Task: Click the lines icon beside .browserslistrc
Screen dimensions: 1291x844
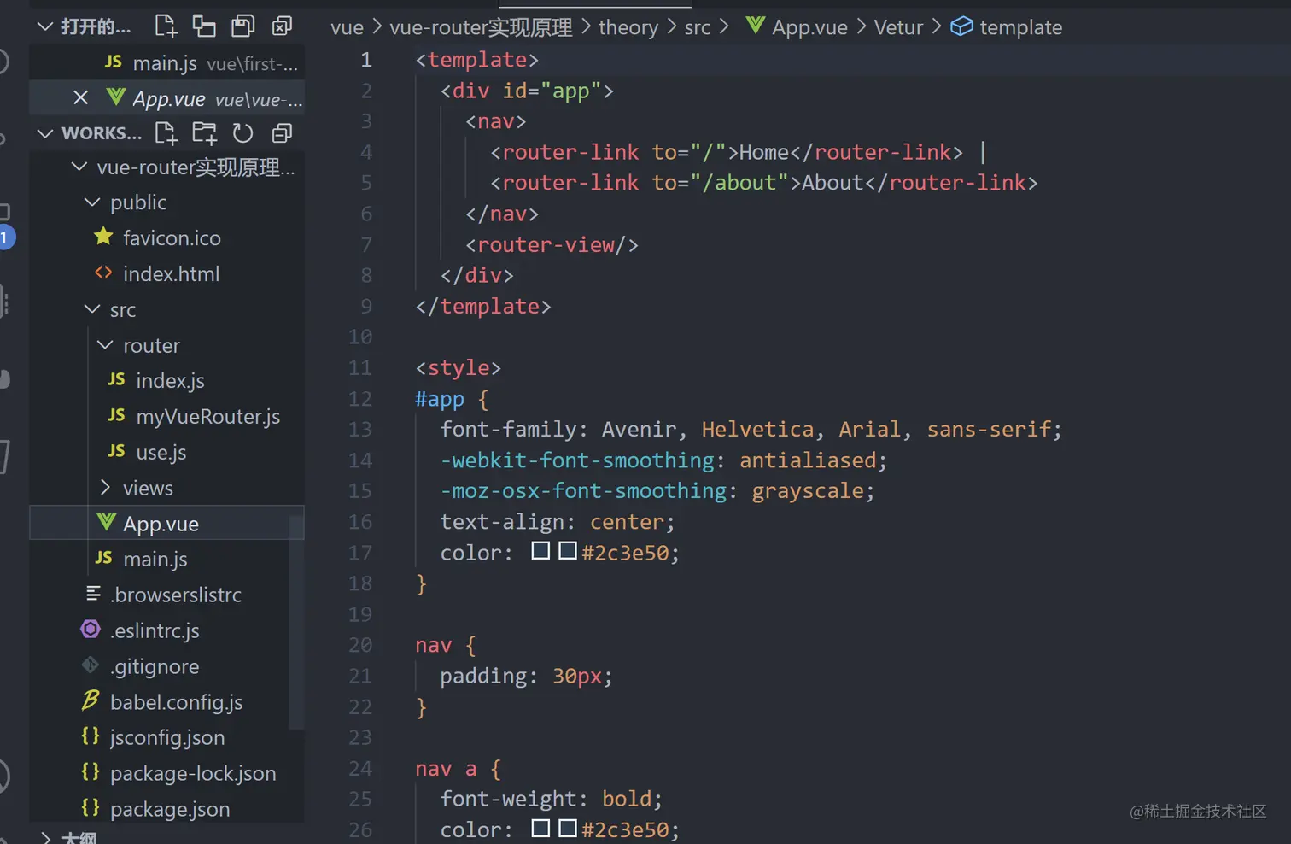Action: [x=93, y=593]
